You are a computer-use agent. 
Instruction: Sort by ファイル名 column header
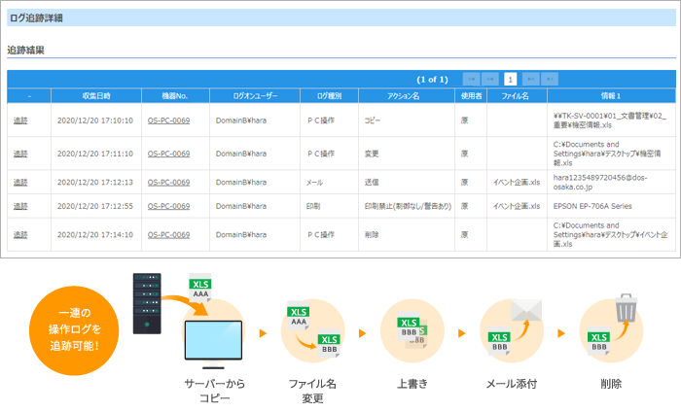(517, 96)
